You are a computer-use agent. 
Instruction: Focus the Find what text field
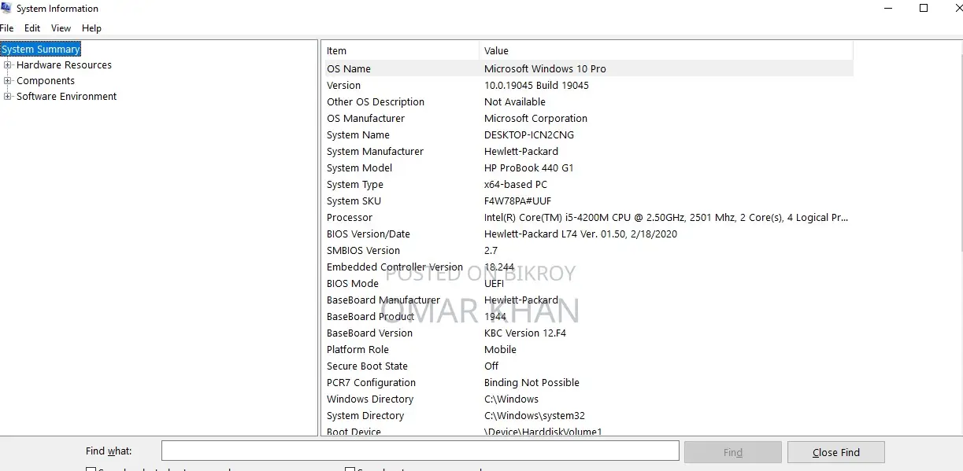point(420,451)
